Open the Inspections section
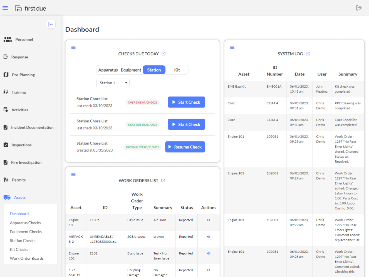The width and height of the screenshot is (369, 277). [x=21, y=145]
